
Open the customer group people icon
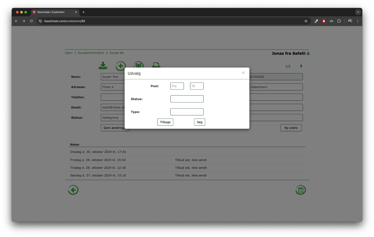click(x=138, y=65)
